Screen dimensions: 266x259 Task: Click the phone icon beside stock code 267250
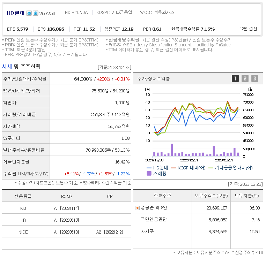36,13
